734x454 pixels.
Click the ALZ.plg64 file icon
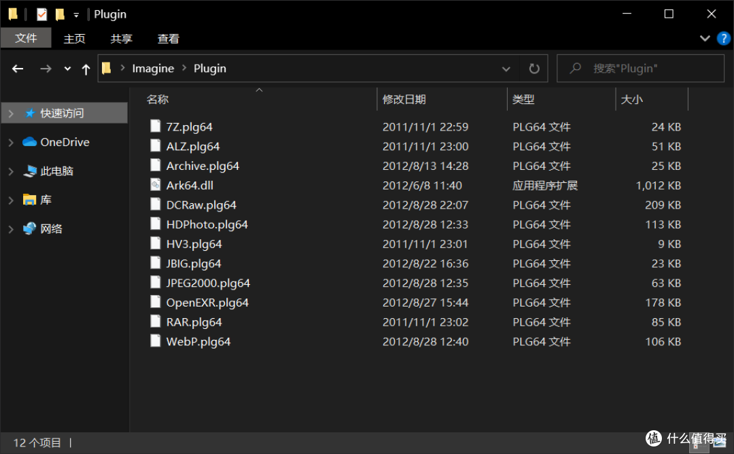[156, 145]
